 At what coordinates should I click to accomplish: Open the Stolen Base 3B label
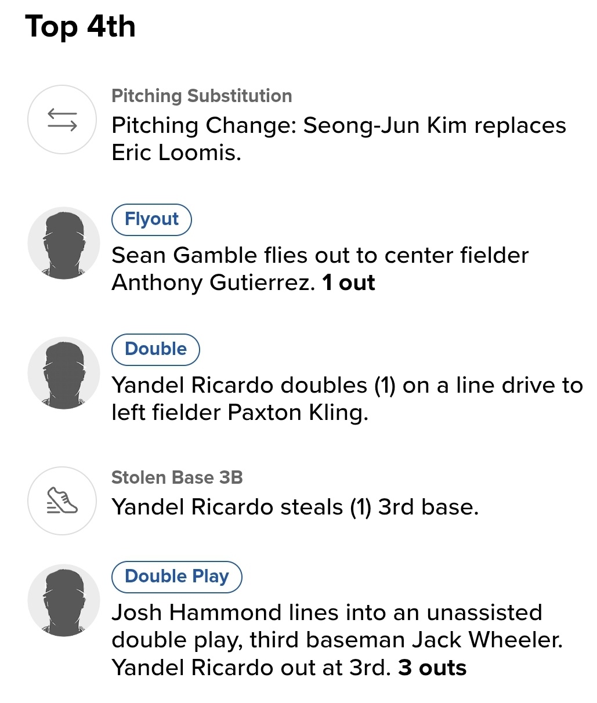pyautogui.click(x=177, y=477)
